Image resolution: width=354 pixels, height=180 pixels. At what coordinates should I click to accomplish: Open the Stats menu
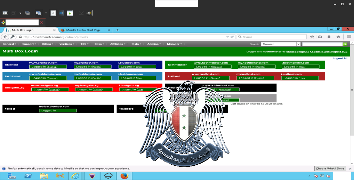[x=136, y=44]
